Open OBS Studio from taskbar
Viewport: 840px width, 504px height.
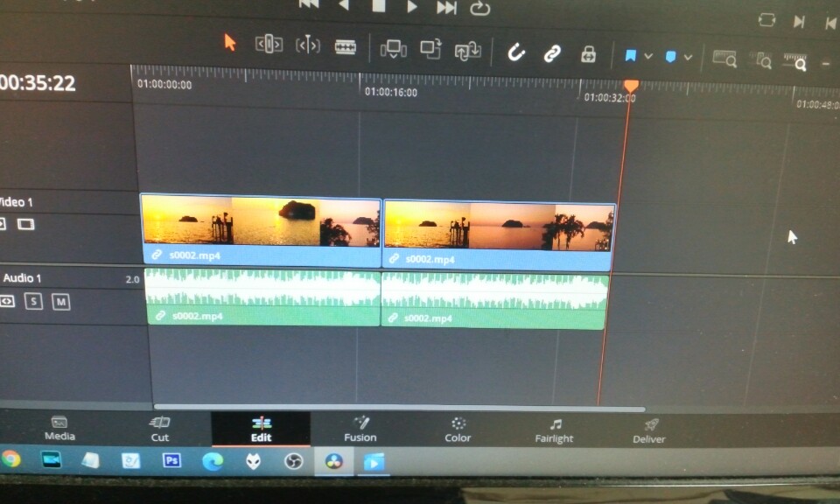tap(293, 461)
